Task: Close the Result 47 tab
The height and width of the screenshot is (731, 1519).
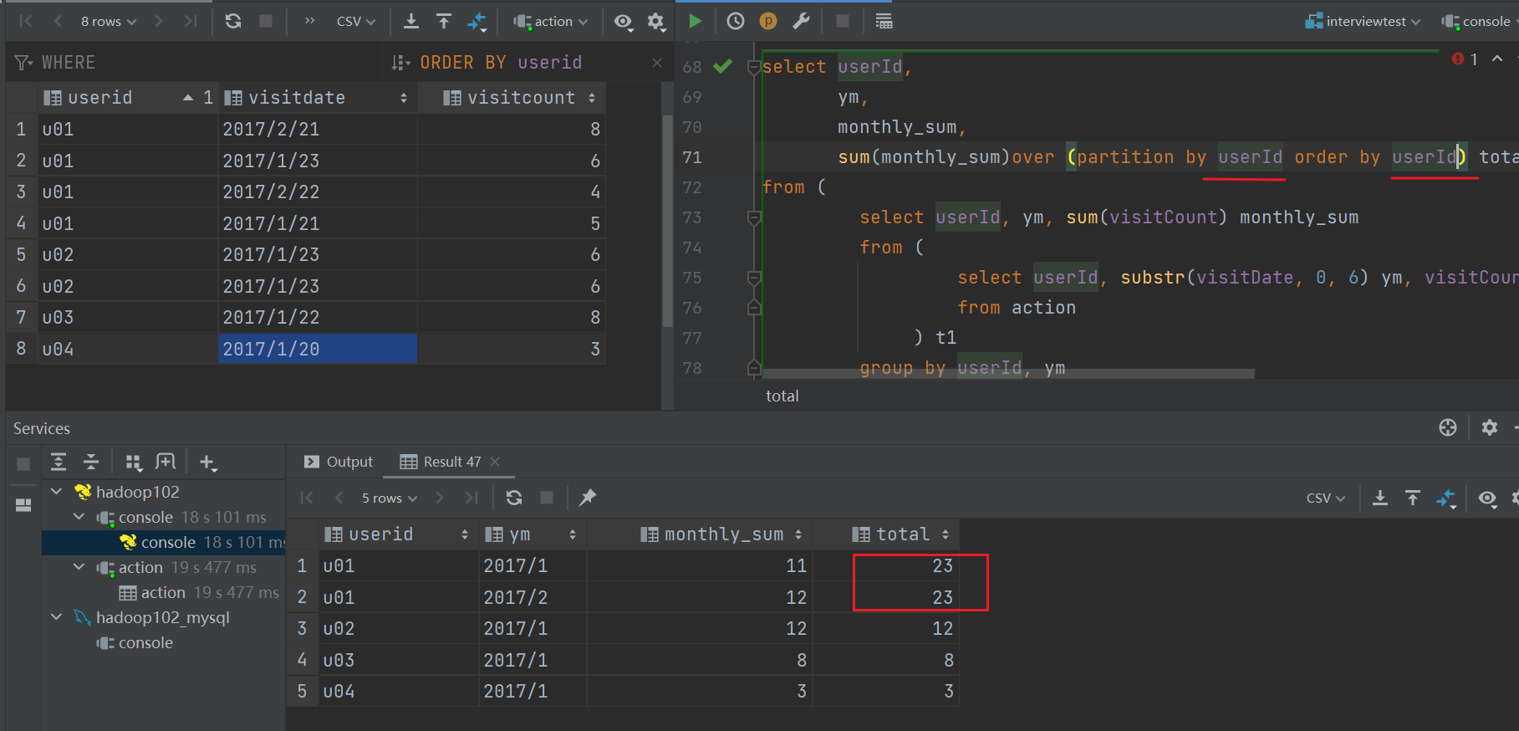Action: 495,462
